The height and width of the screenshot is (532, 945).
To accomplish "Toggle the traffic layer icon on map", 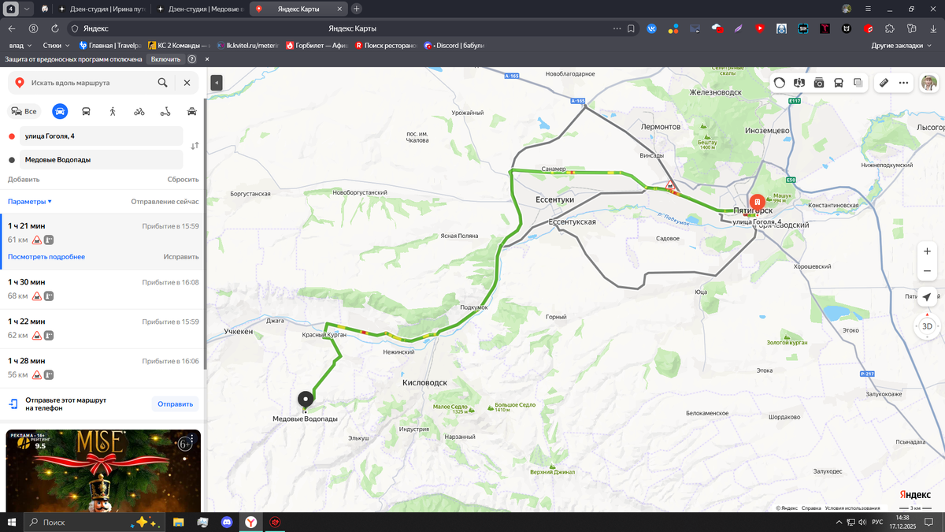I will [x=780, y=82].
